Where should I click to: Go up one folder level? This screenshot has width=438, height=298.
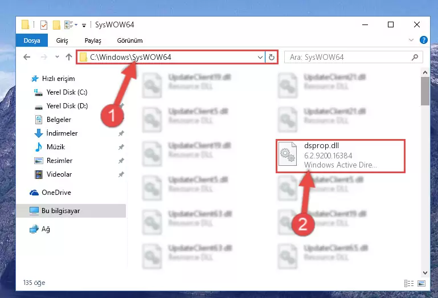(x=69, y=57)
